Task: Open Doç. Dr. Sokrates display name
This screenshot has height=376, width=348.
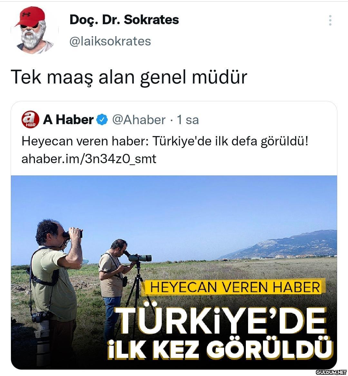Action: pos(124,20)
